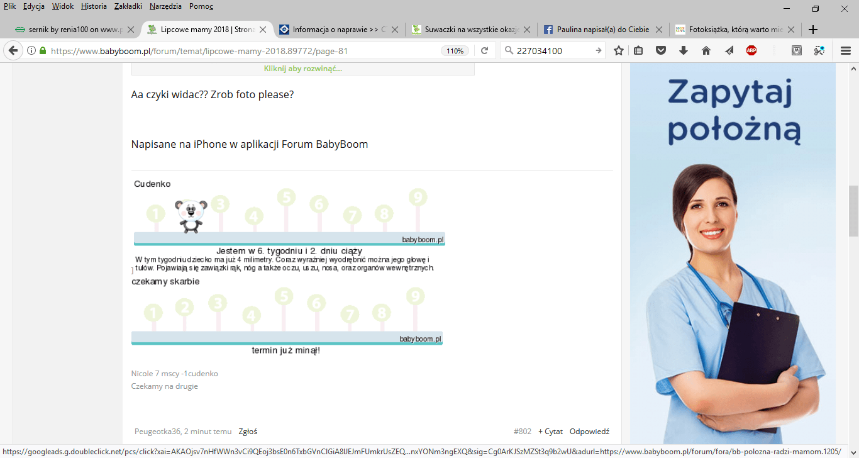Open a new tab with plus button
The image size is (859, 458).
(x=813, y=30)
